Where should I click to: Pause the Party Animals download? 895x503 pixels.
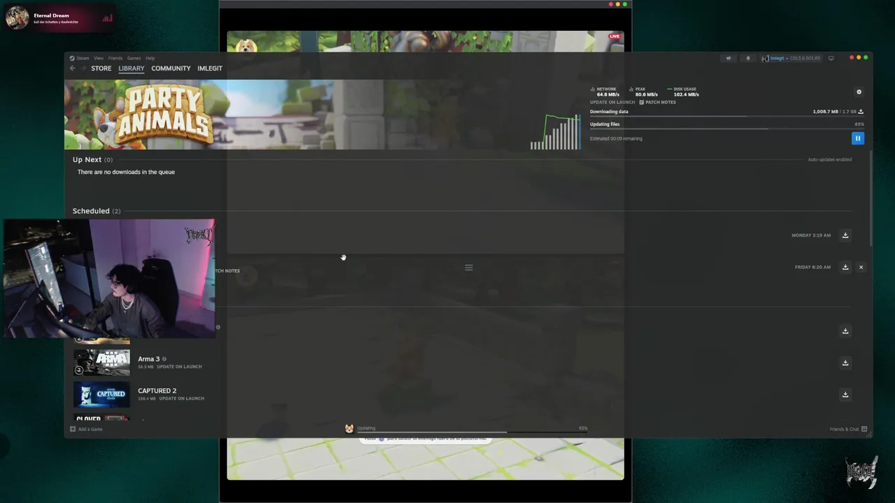[858, 138]
